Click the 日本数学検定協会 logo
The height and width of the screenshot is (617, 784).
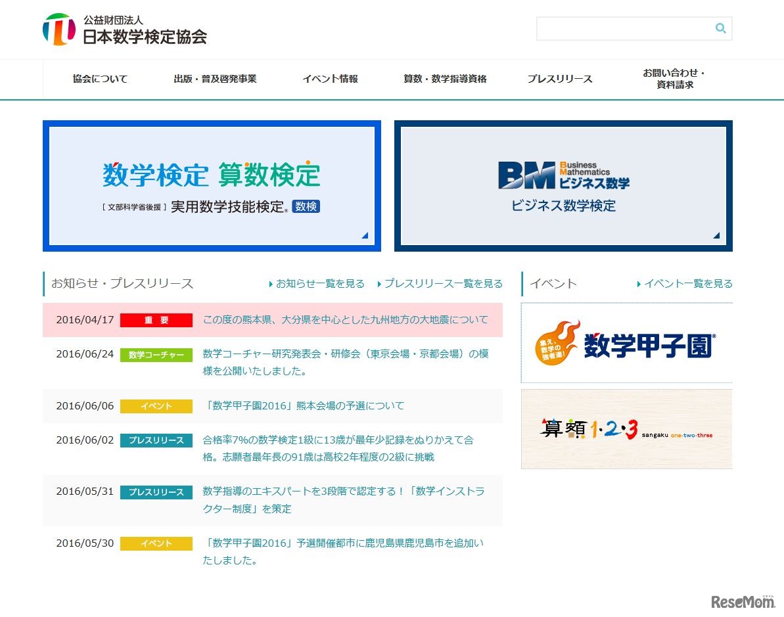[125, 30]
